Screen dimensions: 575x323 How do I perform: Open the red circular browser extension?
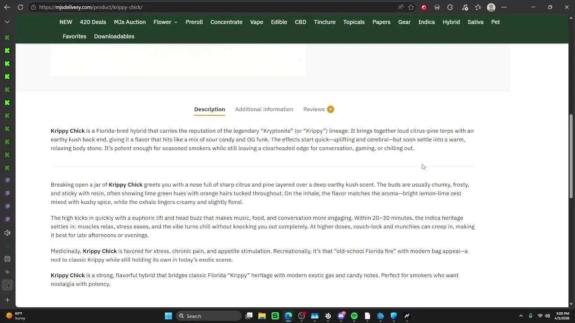point(424,7)
